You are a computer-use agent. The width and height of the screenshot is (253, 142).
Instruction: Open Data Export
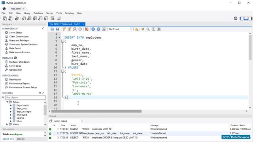(15, 48)
